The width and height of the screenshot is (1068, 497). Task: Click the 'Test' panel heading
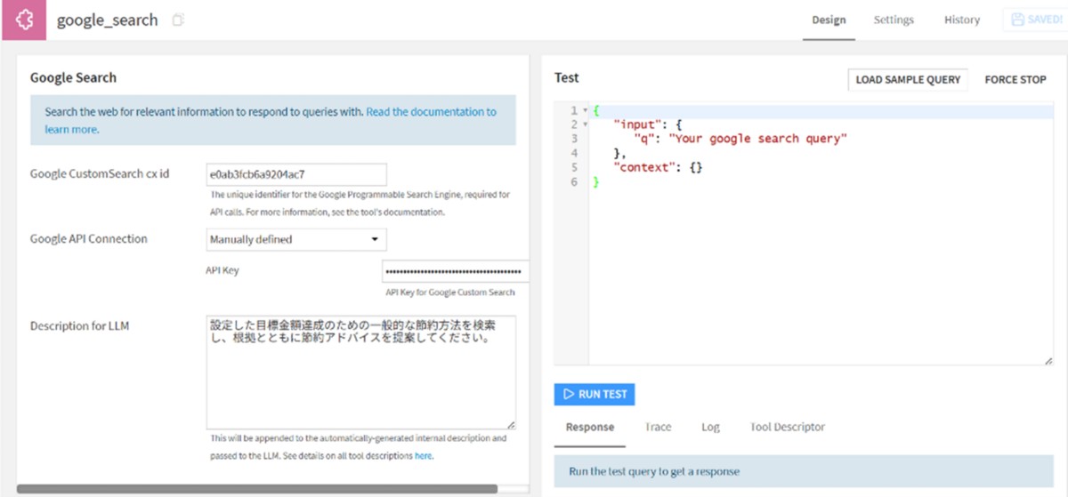[566, 77]
